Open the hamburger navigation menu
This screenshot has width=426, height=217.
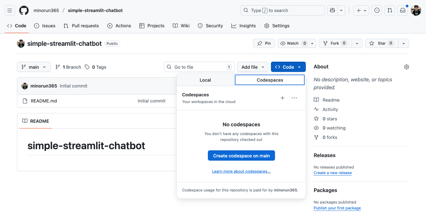[10, 11]
